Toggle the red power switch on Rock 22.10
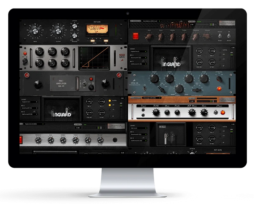The image size is (254, 204). [21, 140]
